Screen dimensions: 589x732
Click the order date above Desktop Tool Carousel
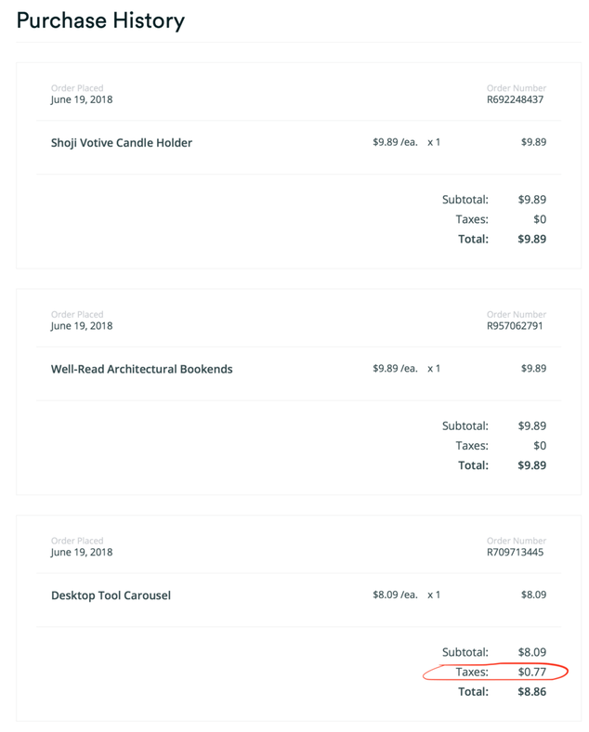pos(82,552)
